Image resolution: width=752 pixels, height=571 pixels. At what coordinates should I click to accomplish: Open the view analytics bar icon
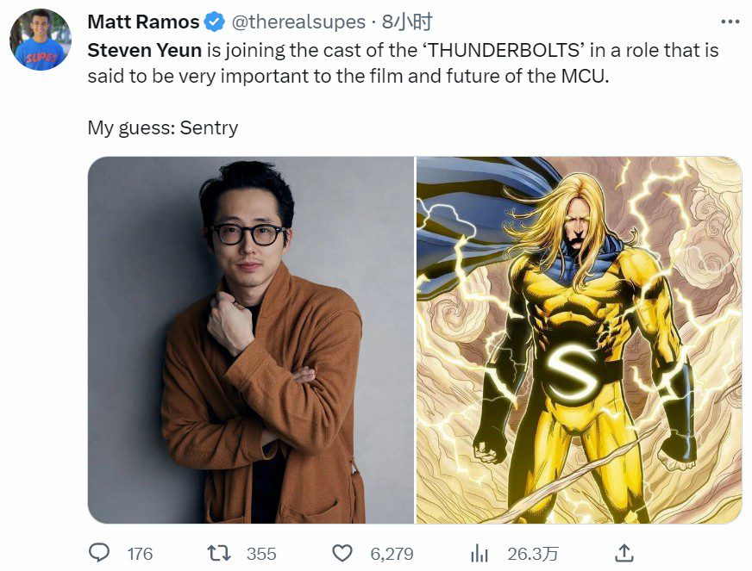point(479,554)
